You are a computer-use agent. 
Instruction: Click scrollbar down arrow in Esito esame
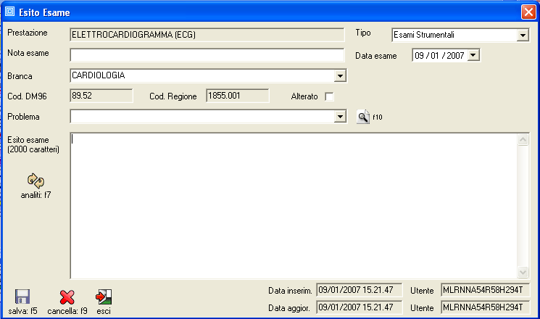523,271
